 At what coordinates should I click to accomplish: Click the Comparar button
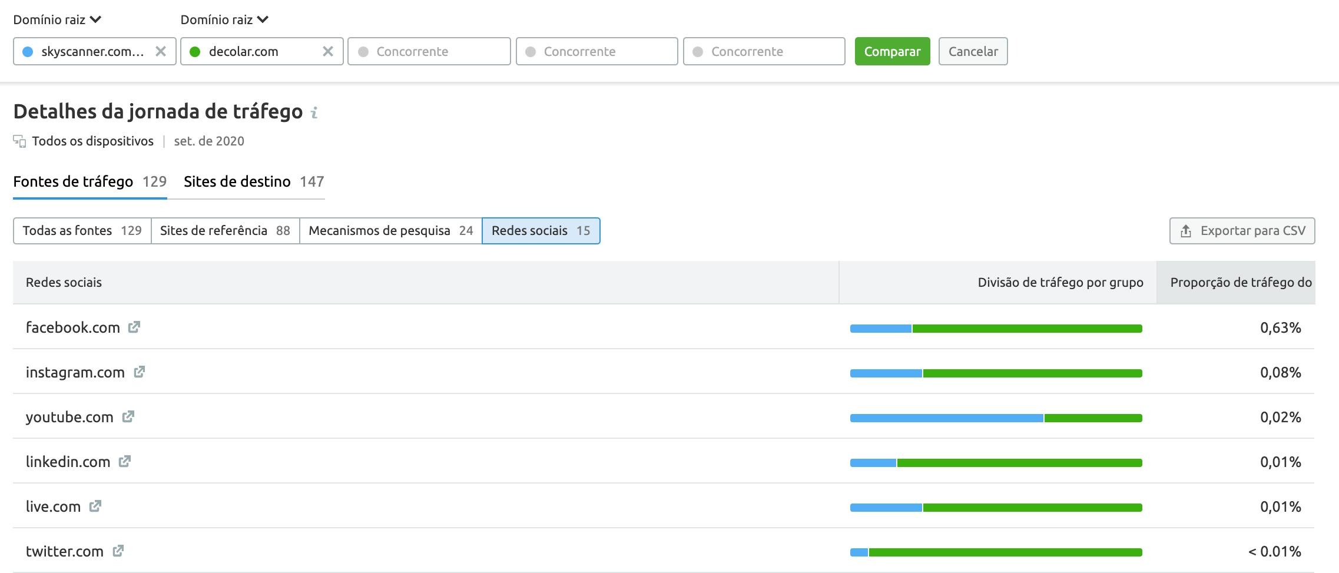[892, 51]
